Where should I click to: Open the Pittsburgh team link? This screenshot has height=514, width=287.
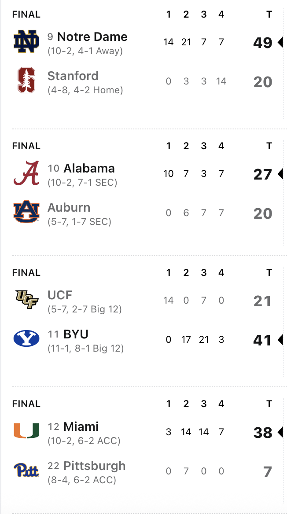(95, 466)
